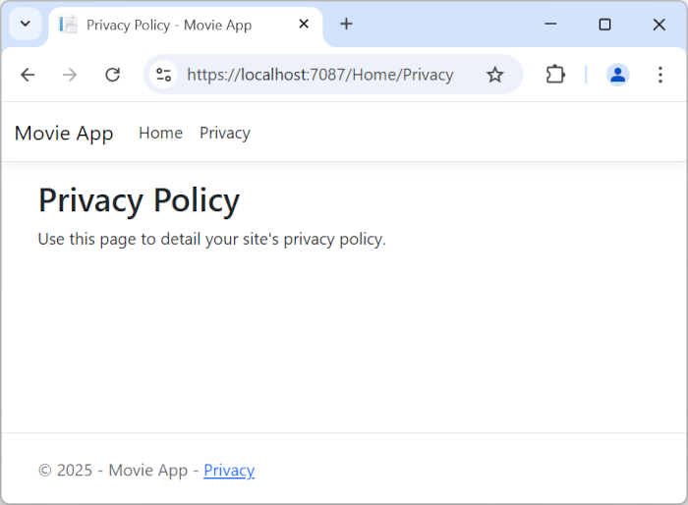Select the Privacy Policy - Movie App tab
This screenshot has width=688, height=505.
click(x=169, y=25)
